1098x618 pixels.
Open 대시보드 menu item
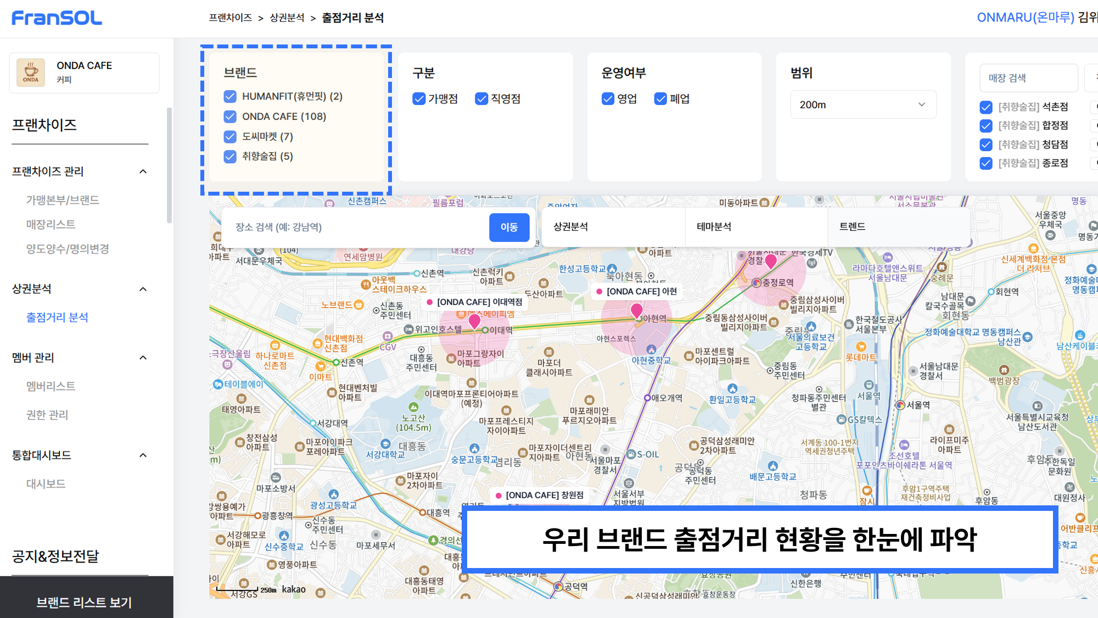(46, 483)
